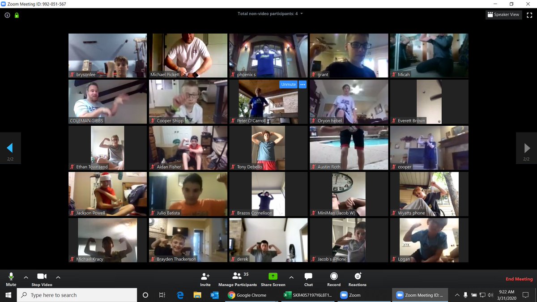This screenshot has height=302, width=537.
Task: Expand share screen options arrow
Action: pos(291,277)
